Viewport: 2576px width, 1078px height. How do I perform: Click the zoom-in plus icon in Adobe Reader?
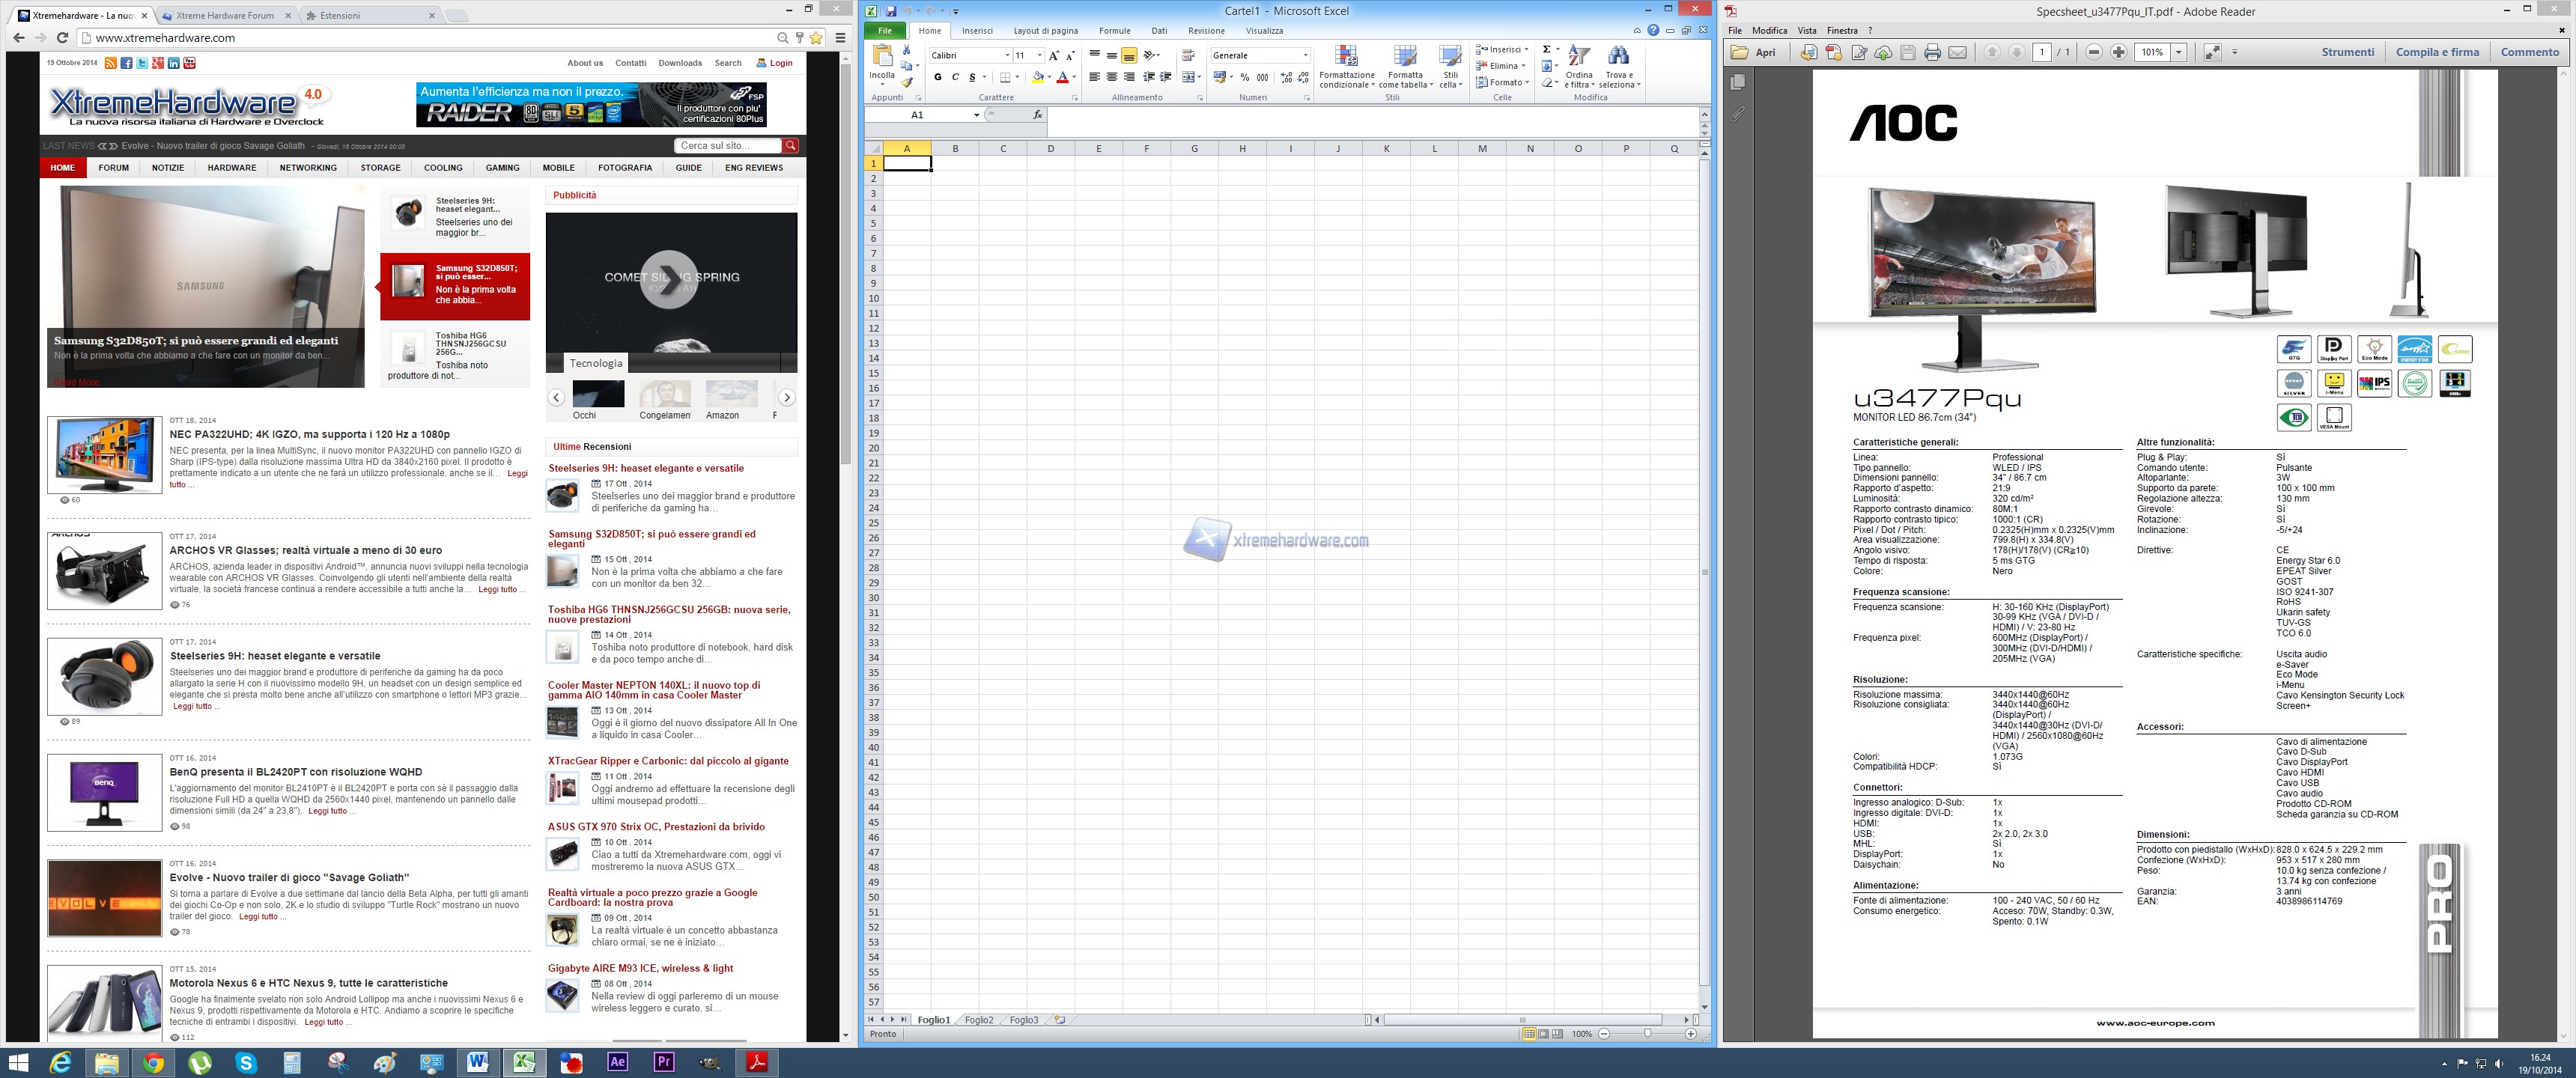point(2118,53)
